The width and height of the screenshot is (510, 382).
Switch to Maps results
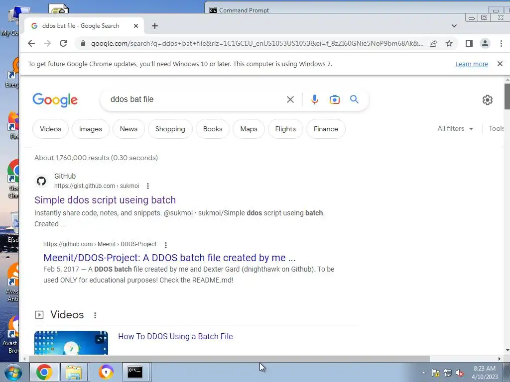coord(249,129)
